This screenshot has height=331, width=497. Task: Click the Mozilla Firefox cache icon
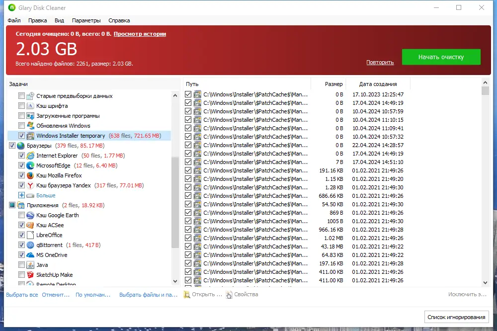click(x=30, y=175)
